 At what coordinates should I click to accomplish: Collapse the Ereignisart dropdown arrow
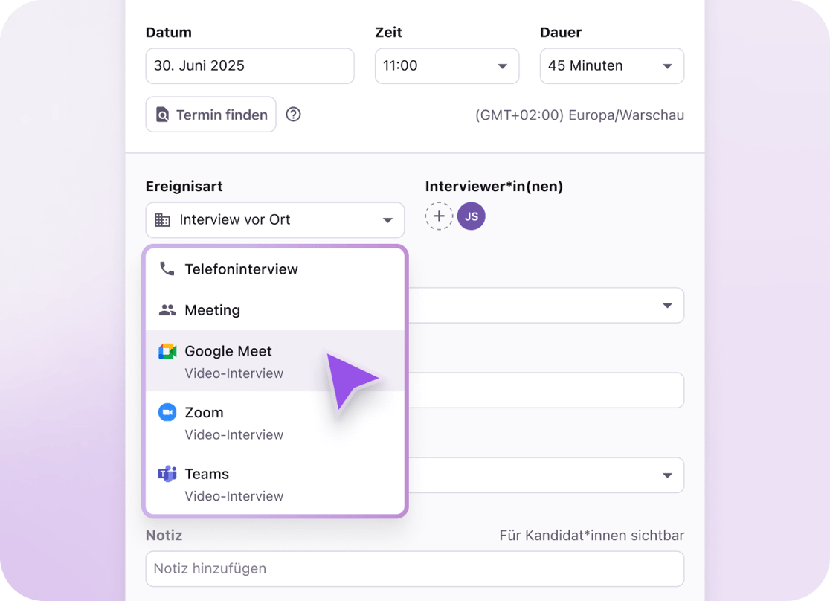tap(387, 220)
